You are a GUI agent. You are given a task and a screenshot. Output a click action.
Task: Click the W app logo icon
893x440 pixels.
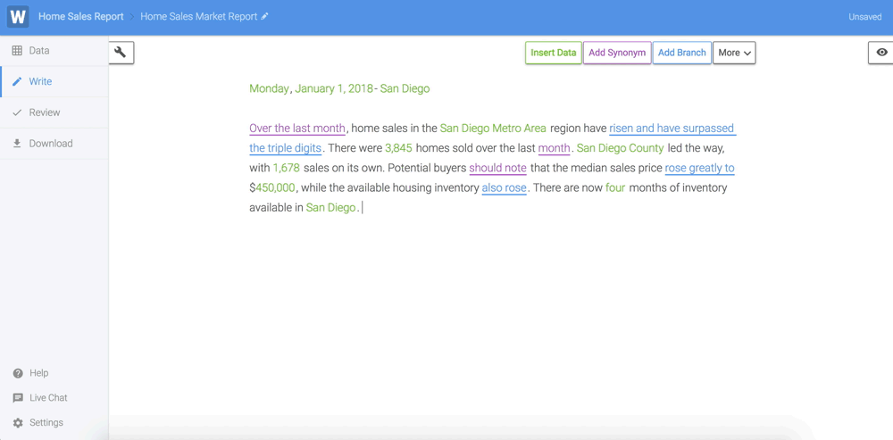point(18,17)
